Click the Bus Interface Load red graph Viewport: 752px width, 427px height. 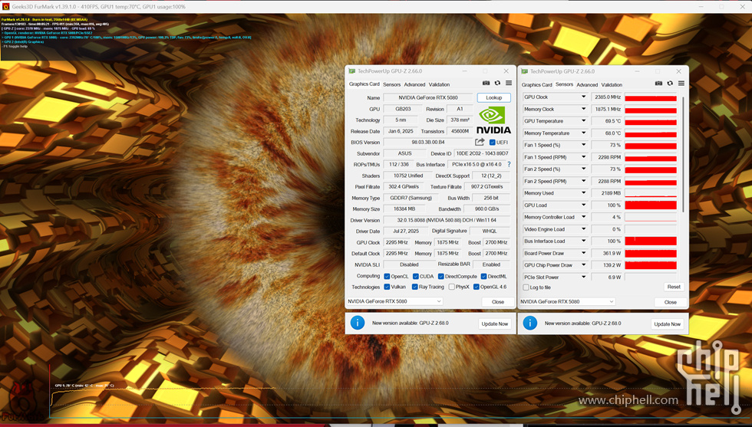tap(651, 241)
